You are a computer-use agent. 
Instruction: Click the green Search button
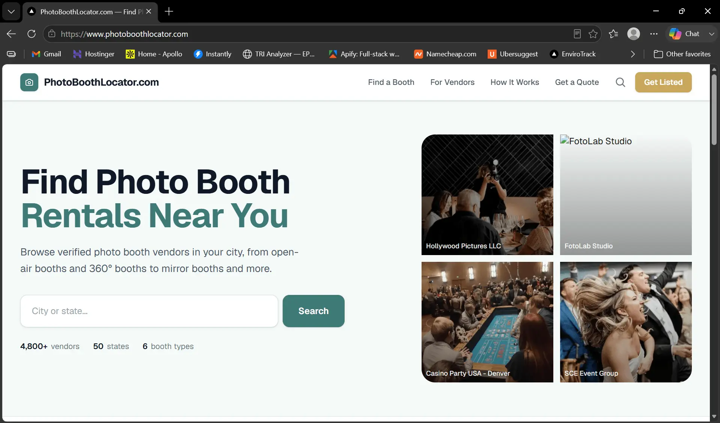[x=313, y=311]
